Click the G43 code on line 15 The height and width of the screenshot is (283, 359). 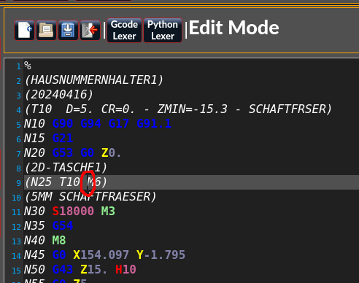pos(63,270)
